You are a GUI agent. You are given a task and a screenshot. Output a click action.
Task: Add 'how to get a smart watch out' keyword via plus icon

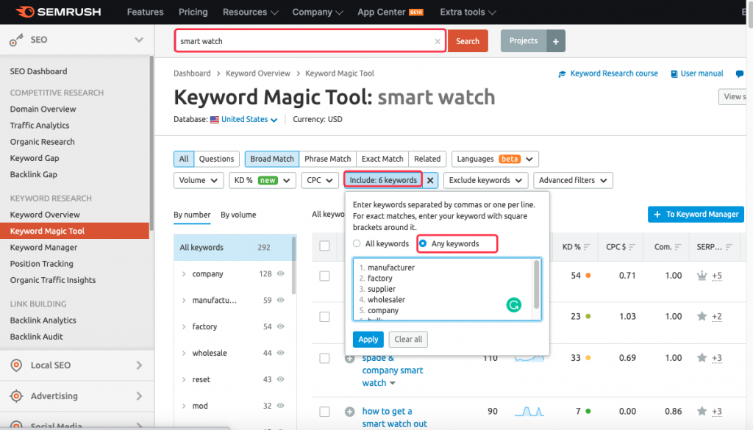[x=349, y=412]
